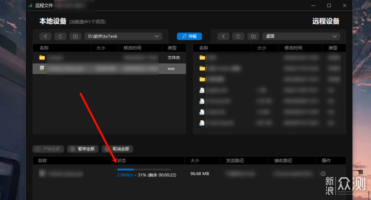Refresh the local device file list

[60, 36]
